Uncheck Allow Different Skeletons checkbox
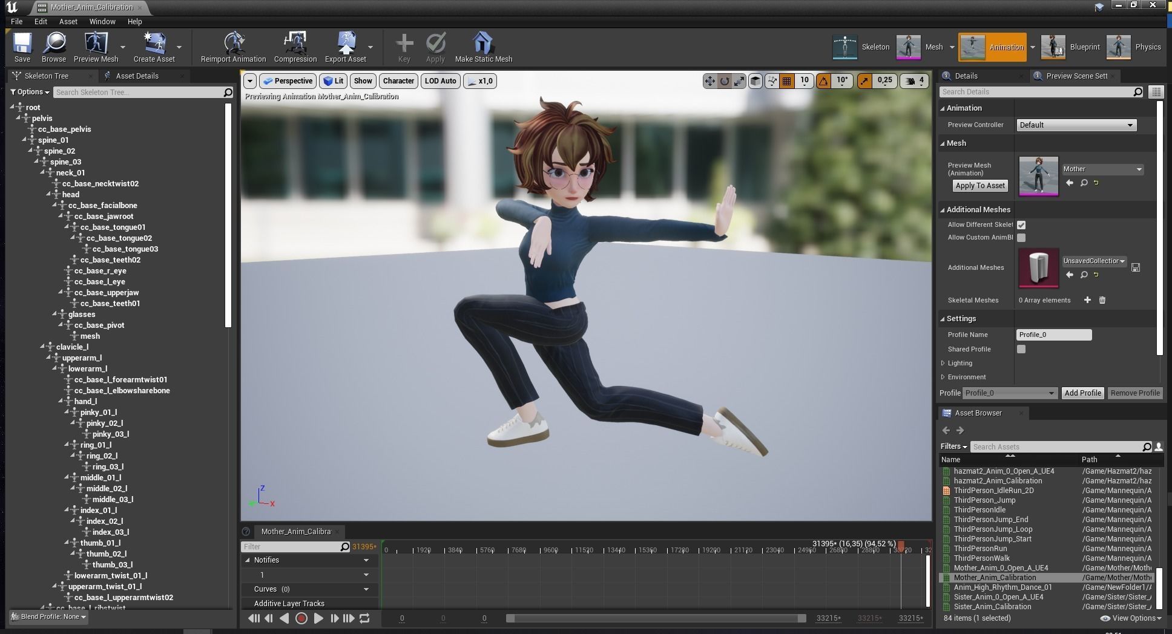The image size is (1172, 634). point(1021,224)
